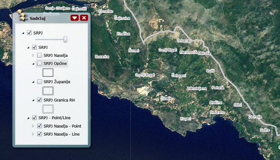
Task: Turn on the SRPJ Županije layer checkbox
Action: (x=40, y=82)
